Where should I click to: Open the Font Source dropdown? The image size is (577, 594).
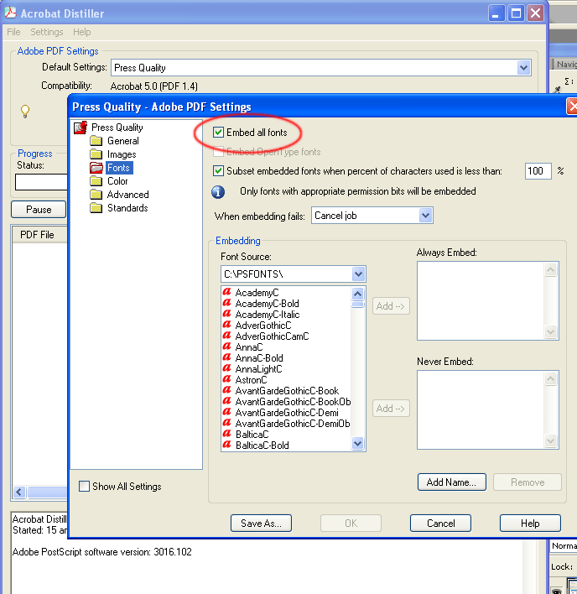pos(358,274)
